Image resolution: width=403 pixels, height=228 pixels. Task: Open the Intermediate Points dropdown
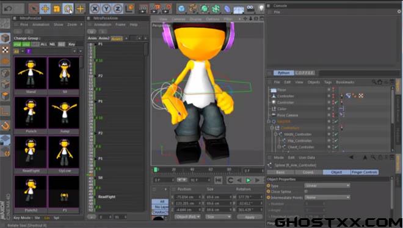pos(327,197)
